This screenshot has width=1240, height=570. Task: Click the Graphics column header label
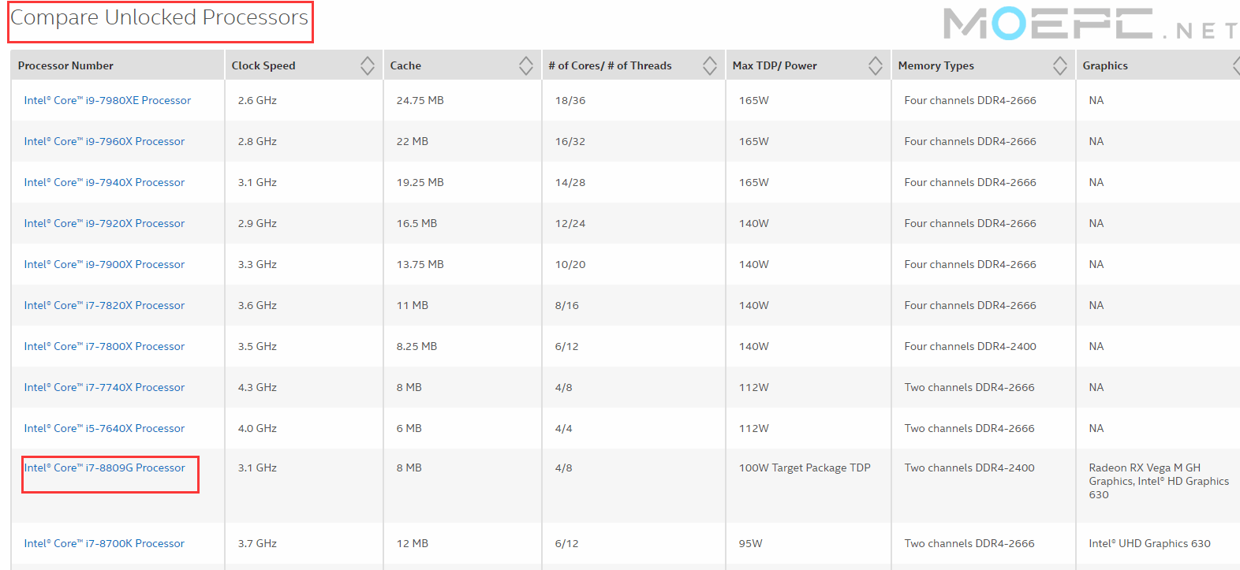1105,65
